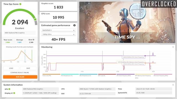Click the orange RUN AGAIN button

tap(20, 77)
